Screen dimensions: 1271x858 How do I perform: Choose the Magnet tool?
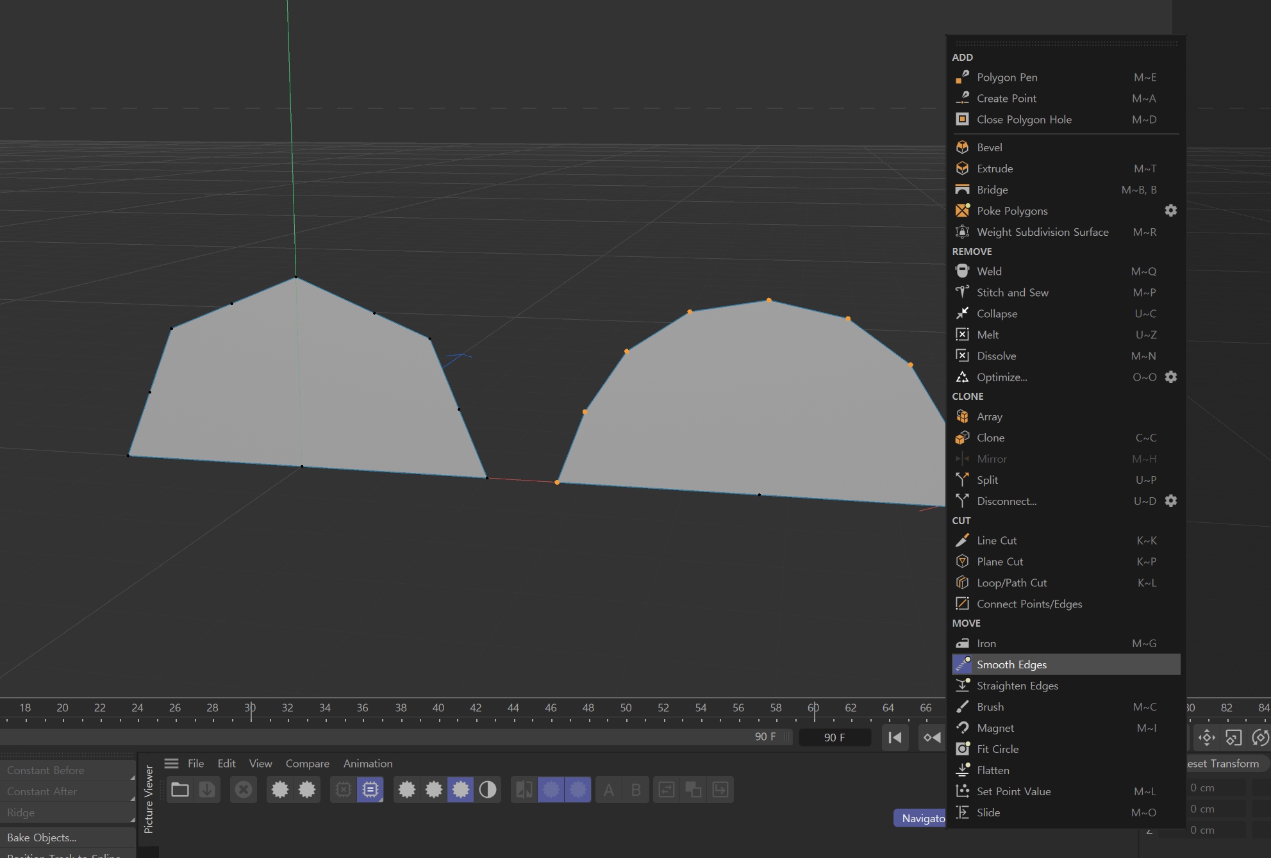coord(1066,728)
